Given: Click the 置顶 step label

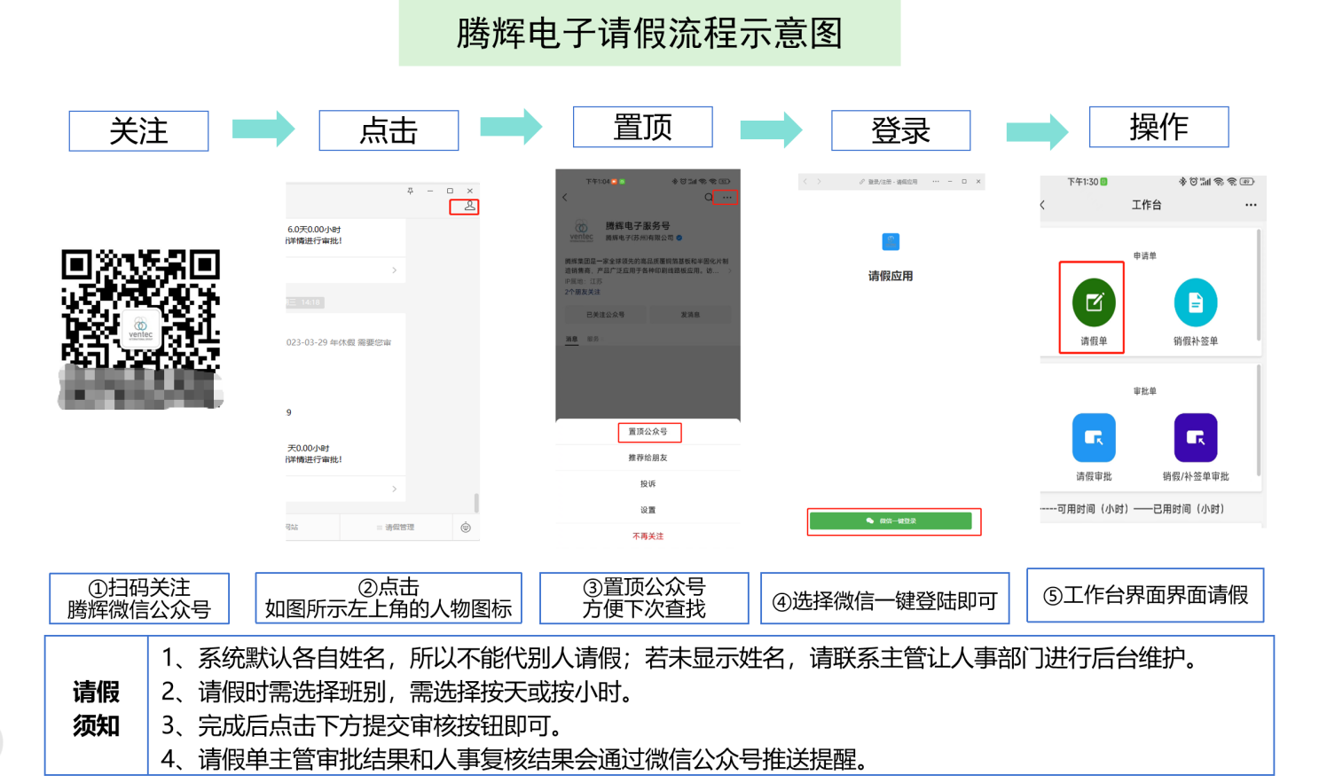Looking at the screenshot, I should coord(643,127).
